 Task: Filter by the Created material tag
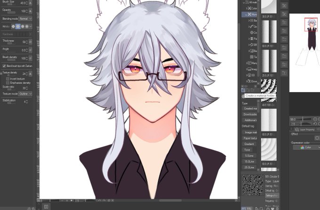(x=250, y=108)
